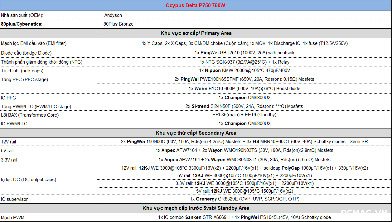
Task: Select the Nippon KMW bulk caps cell
Action: tap(244, 71)
